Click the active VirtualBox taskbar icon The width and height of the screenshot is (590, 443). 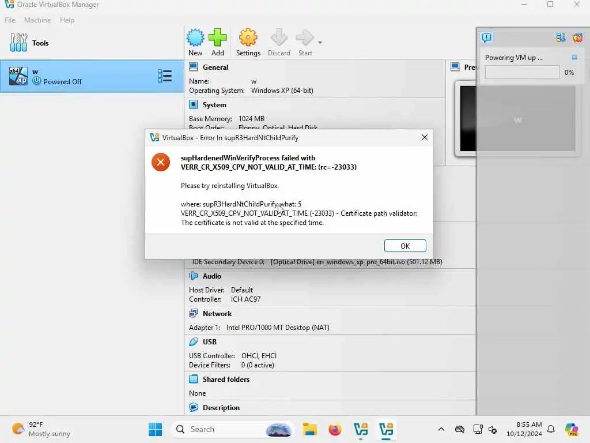[386, 429]
